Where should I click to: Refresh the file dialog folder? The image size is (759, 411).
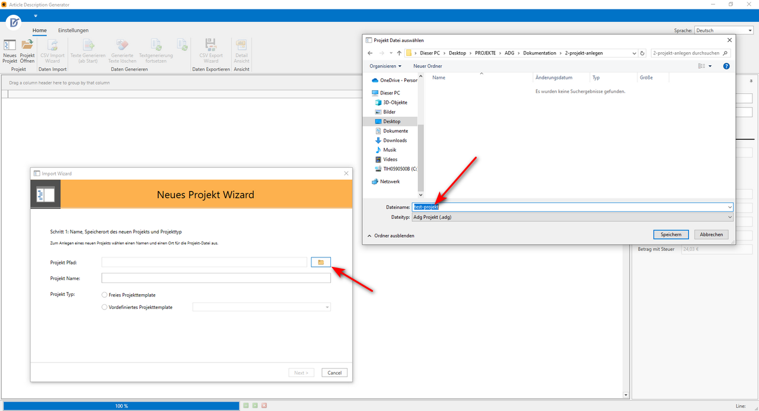[642, 53]
